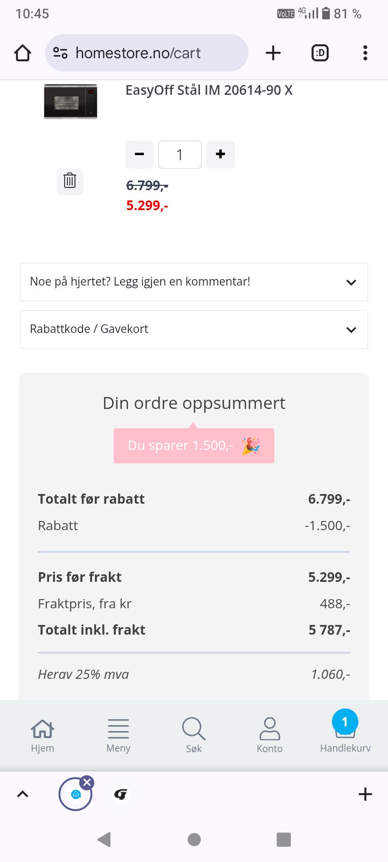Open the microwave product thumbnail
The width and height of the screenshot is (388, 862).
point(71,101)
